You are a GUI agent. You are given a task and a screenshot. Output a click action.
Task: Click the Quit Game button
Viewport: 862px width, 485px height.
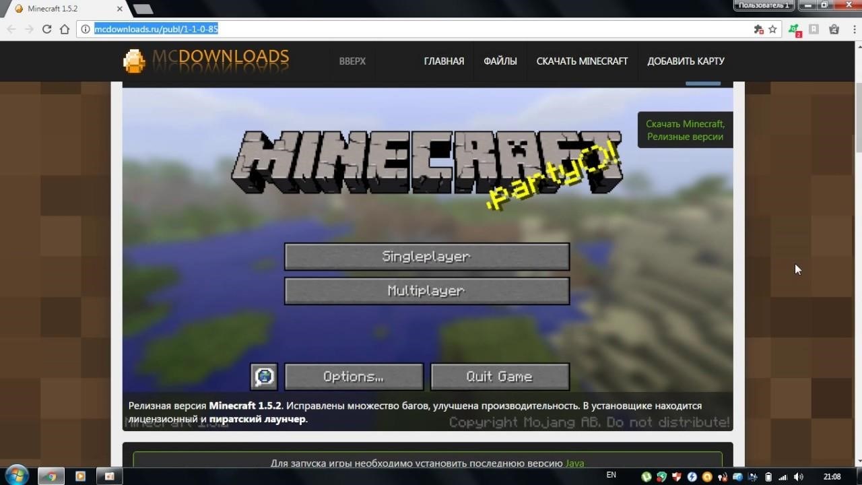(500, 377)
